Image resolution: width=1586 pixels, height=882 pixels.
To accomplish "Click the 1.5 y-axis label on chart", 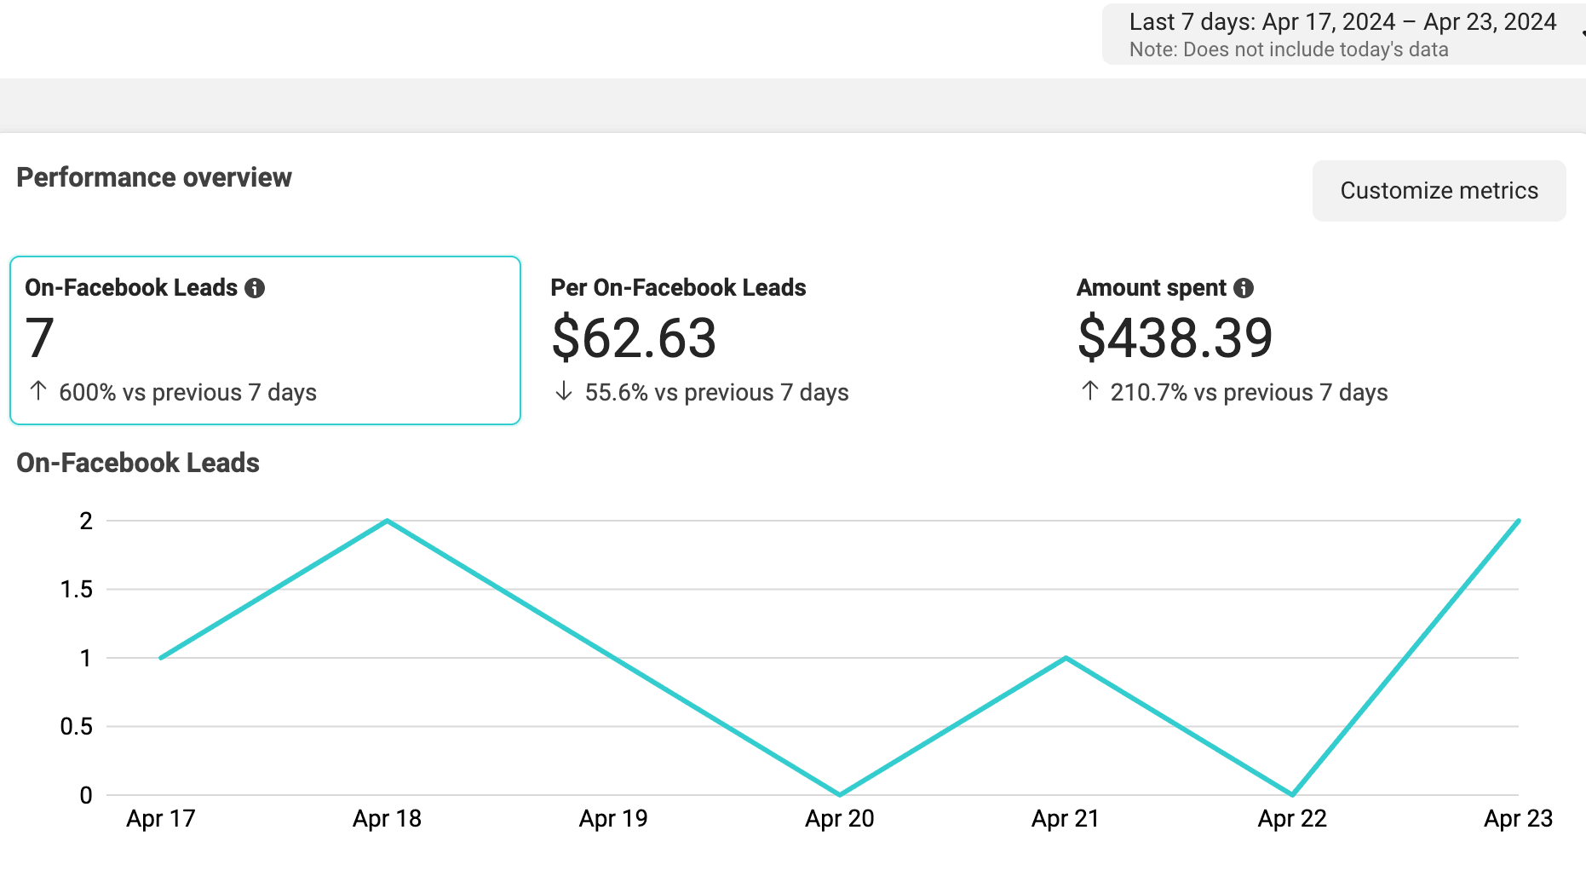I will [77, 590].
